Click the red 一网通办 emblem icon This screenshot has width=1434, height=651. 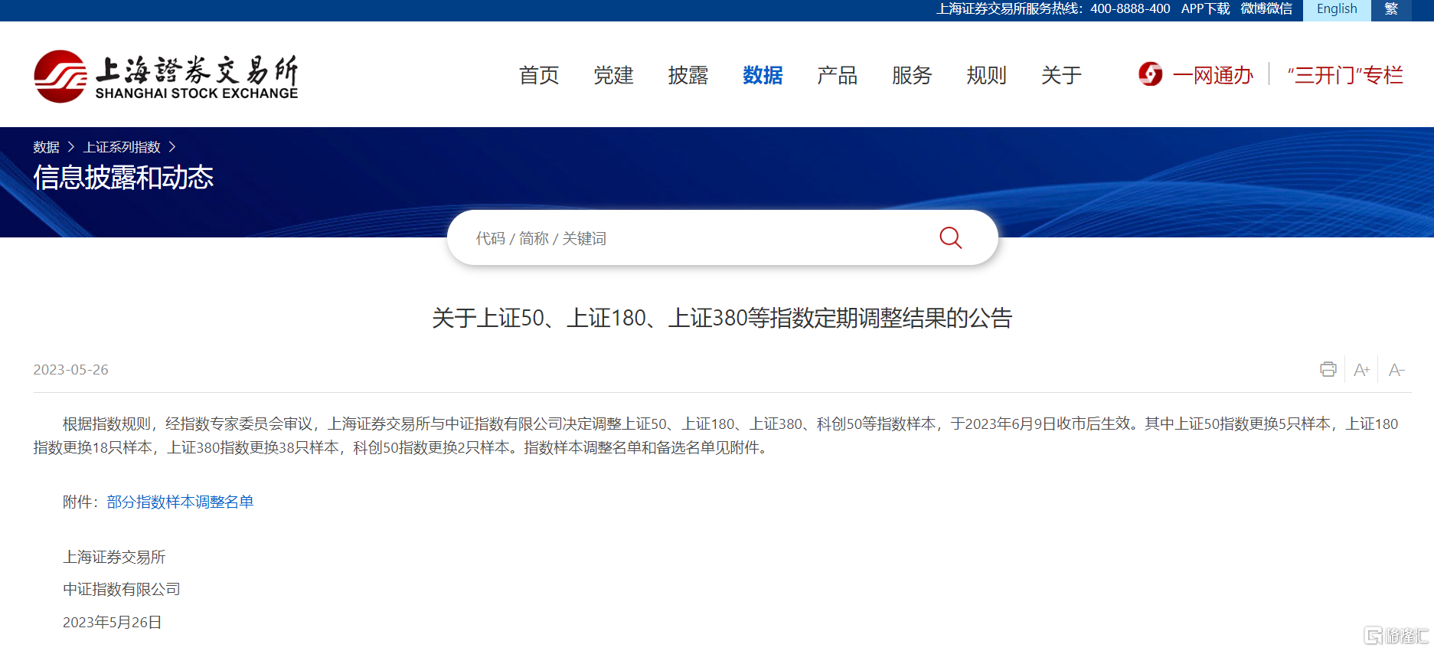pos(1150,74)
